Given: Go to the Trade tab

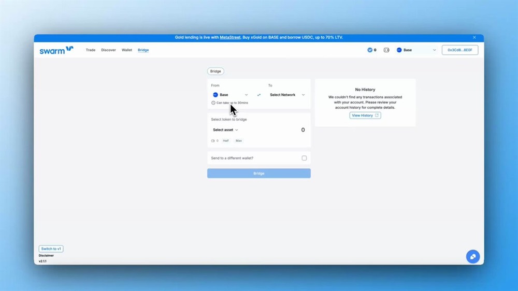Looking at the screenshot, I should pos(91,50).
